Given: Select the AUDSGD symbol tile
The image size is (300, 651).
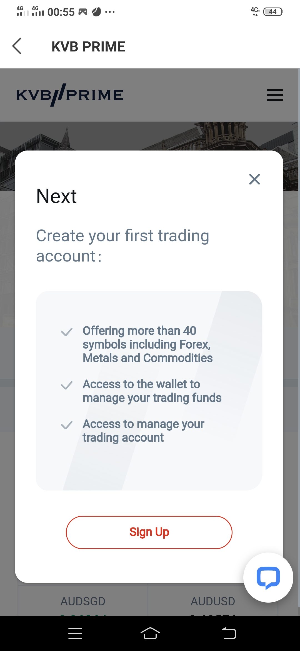Looking at the screenshot, I should pyautogui.click(x=83, y=601).
